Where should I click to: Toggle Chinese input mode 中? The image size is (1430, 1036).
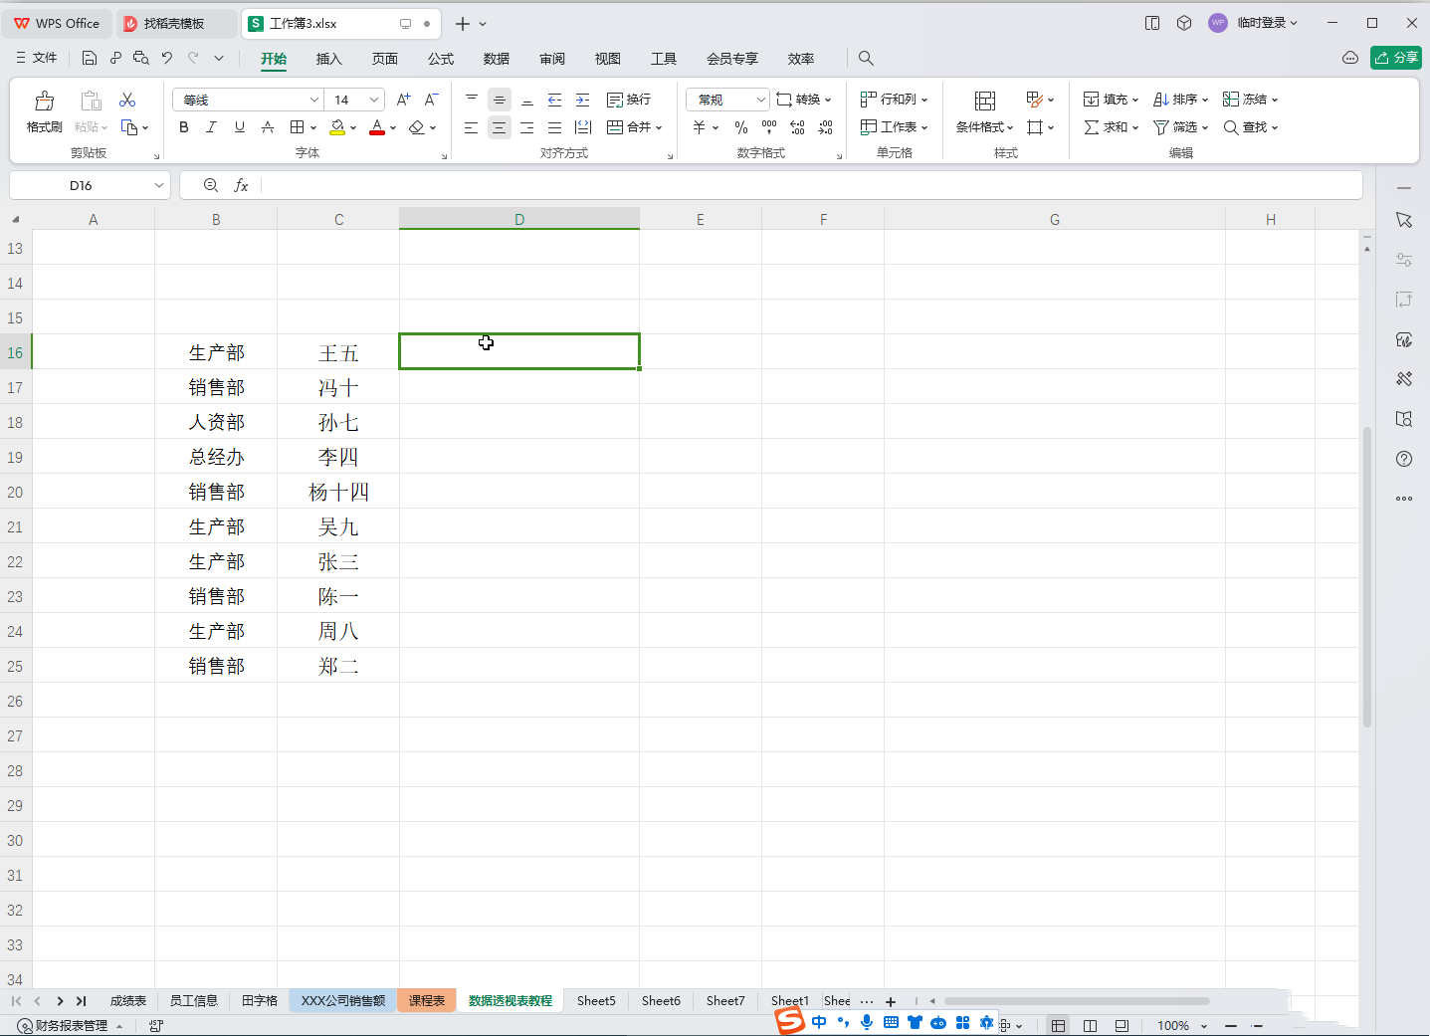pyautogui.click(x=819, y=1022)
